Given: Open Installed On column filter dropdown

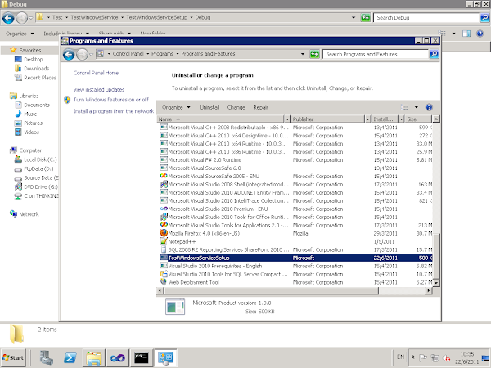Looking at the screenshot, I should point(402,119).
